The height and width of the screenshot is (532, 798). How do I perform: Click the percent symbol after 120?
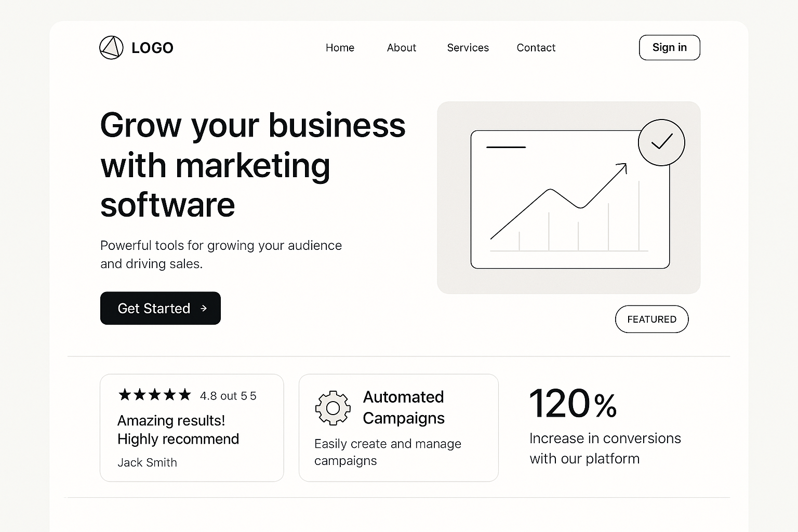coord(605,406)
